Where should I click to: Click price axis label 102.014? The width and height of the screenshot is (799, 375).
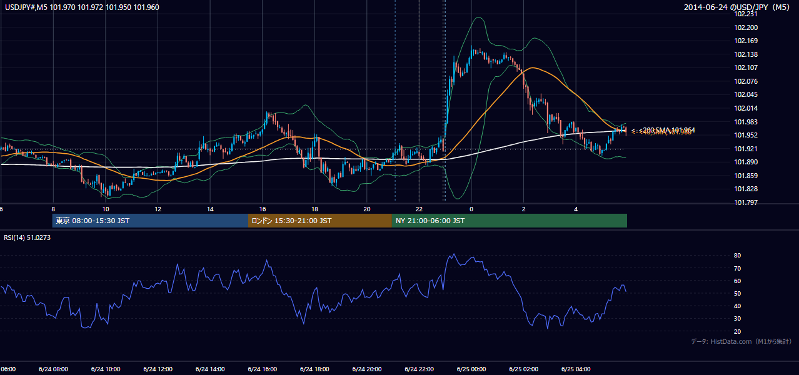tap(747, 108)
